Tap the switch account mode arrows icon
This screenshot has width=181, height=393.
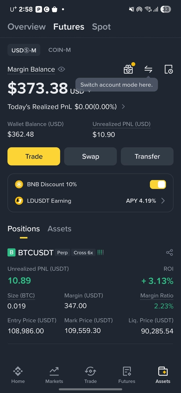click(148, 69)
